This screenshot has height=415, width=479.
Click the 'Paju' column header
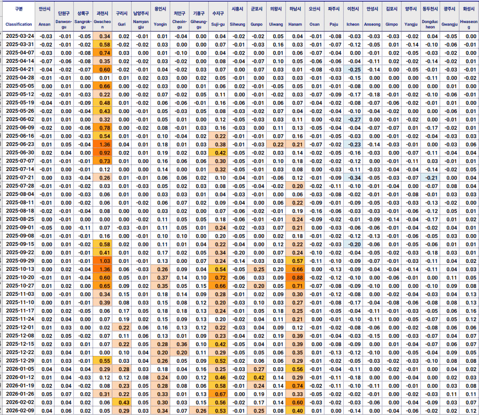[x=334, y=24]
